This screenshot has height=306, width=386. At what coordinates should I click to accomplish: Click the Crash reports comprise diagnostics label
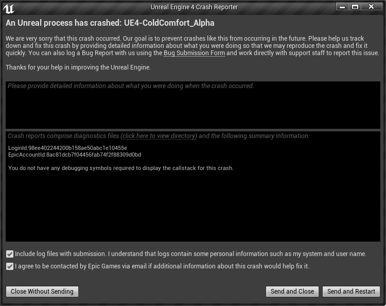coord(159,136)
